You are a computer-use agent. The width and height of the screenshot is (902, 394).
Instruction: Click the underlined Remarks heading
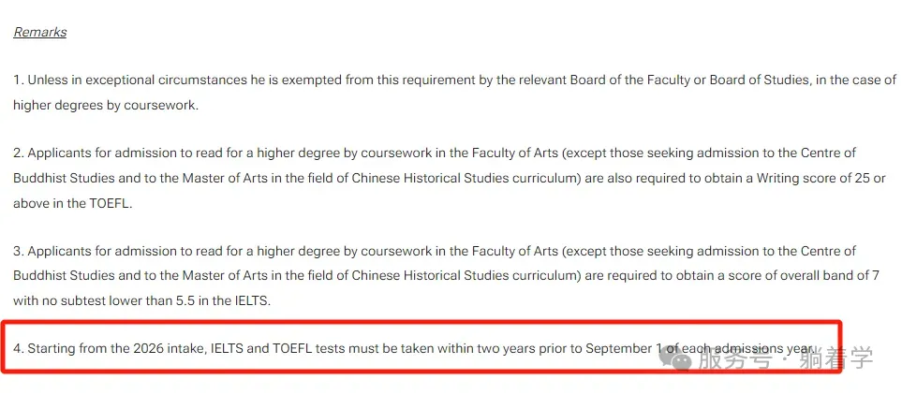(39, 32)
